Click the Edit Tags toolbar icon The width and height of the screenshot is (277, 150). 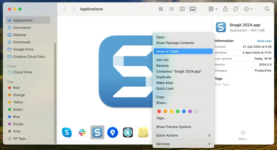(236, 9)
